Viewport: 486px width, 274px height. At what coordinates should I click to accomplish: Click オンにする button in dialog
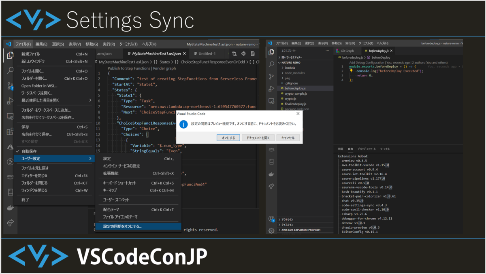click(x=228, y=138)
